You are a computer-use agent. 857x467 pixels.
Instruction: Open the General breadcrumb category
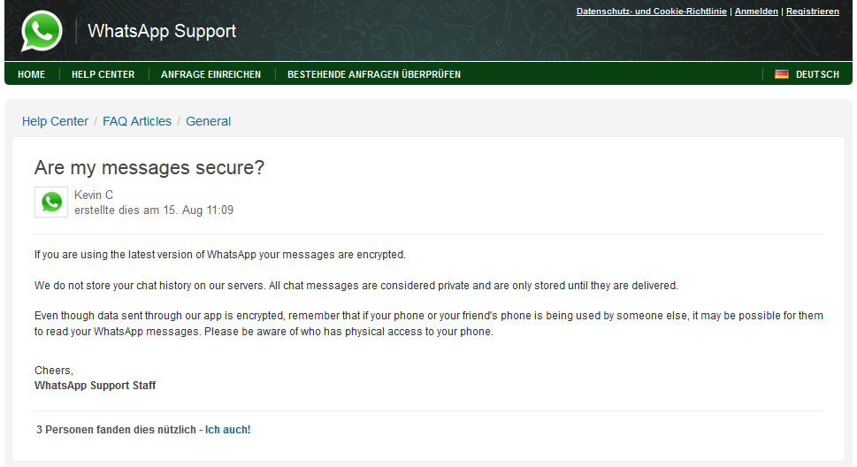pyautogui.click(x=208, y=121)
